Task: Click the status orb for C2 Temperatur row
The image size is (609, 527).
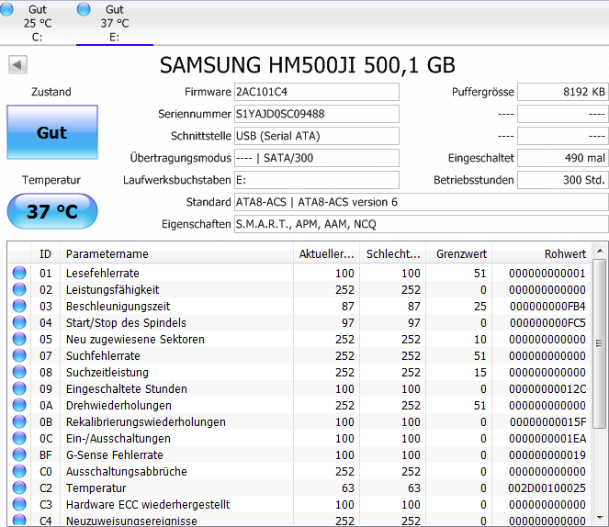Action: pos(19,488)
